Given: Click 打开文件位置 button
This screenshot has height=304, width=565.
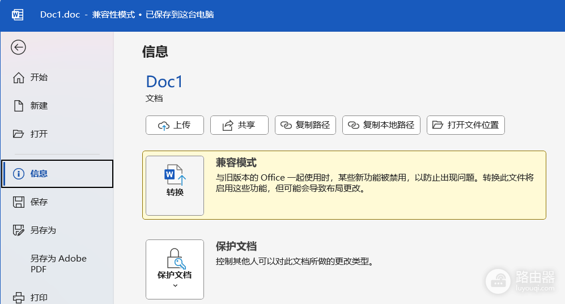Looking at the screenshot, I should tap(466, 125).
